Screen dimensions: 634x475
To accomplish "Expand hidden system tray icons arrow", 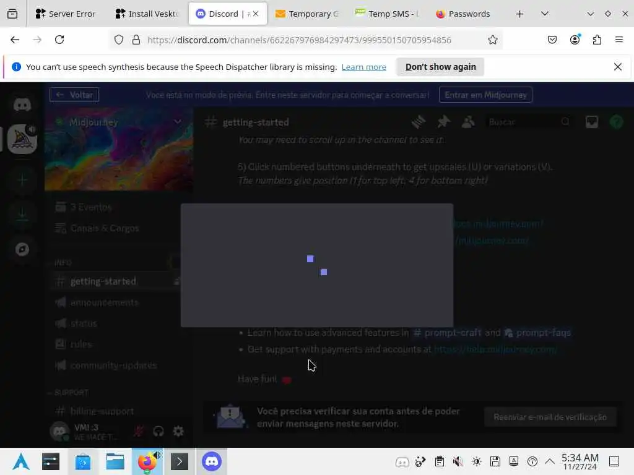I will 550,461.
